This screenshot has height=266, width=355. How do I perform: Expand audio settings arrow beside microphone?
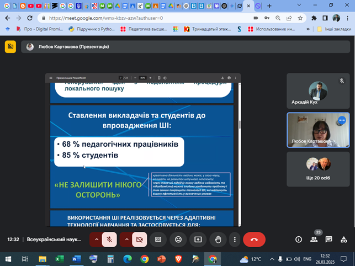97,240
